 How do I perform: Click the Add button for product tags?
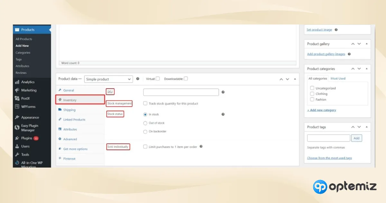[356, 138]
